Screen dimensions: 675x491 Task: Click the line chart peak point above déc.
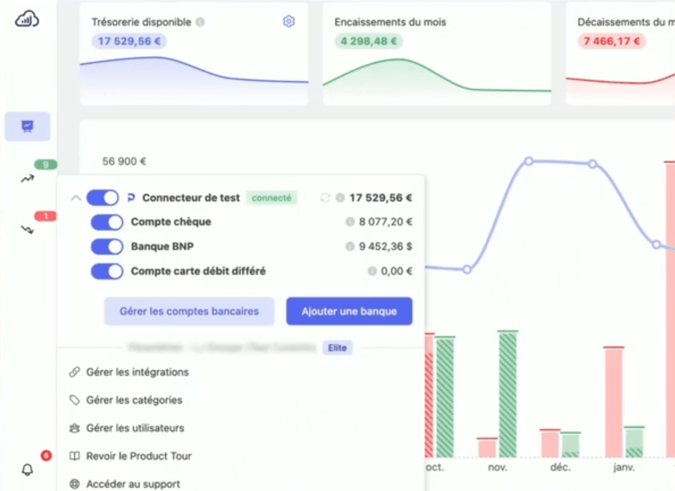tap(529, 161)
